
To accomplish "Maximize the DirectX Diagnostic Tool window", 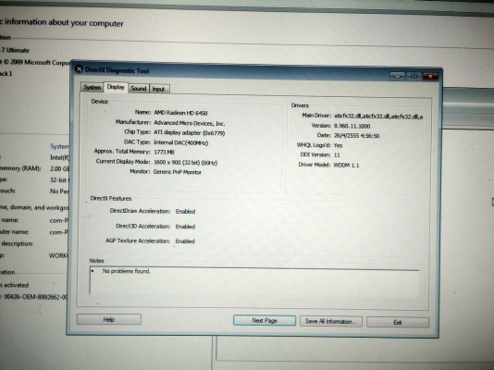I will (x=414, y=76).
